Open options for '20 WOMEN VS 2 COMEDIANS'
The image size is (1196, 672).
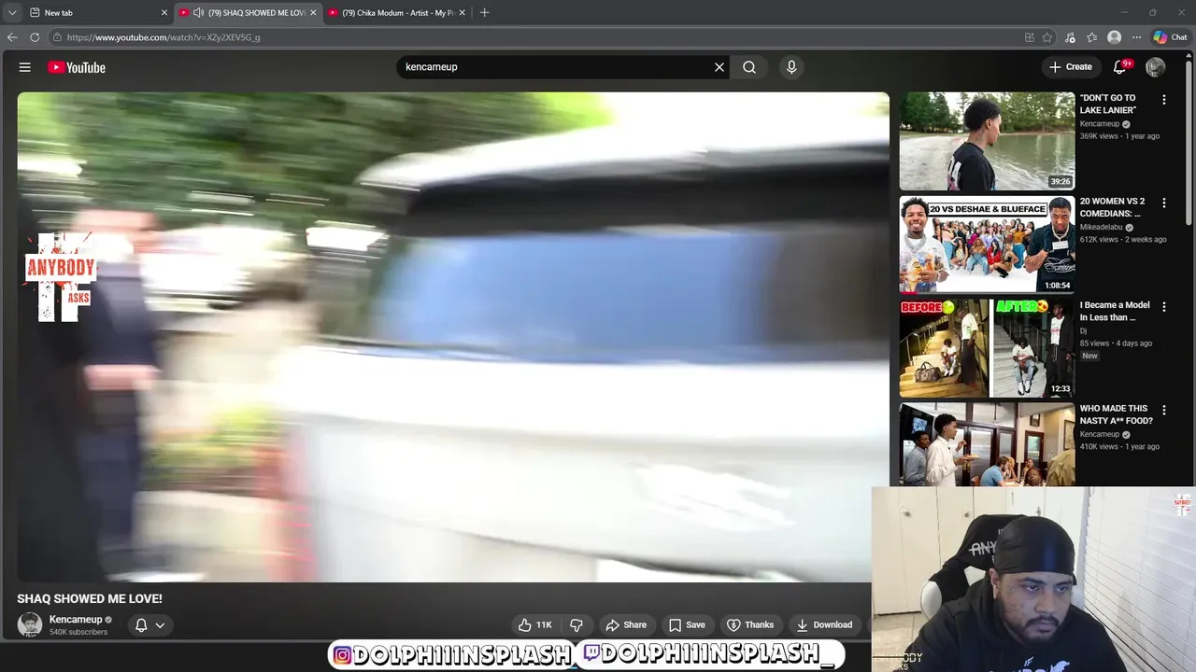pos(1163,203)
